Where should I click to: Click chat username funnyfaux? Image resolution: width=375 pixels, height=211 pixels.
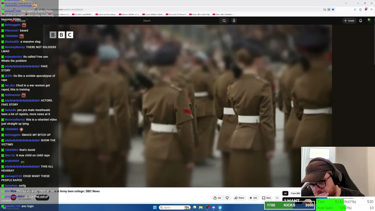tap(11, 186)
